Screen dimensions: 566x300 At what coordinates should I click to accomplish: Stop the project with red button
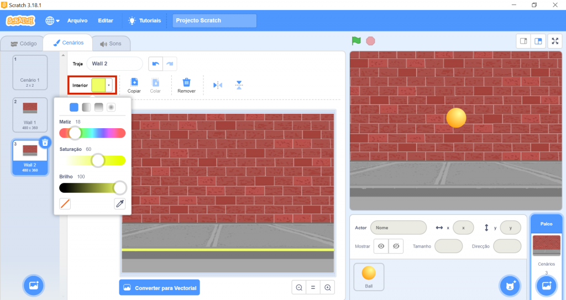click(x=370, y=41)
